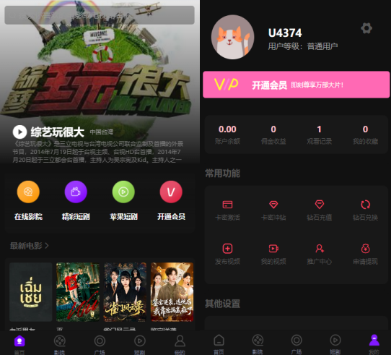The image size is (391, 355).
Task: Tap the 常用功能 section heading
Action: point(222,174)
